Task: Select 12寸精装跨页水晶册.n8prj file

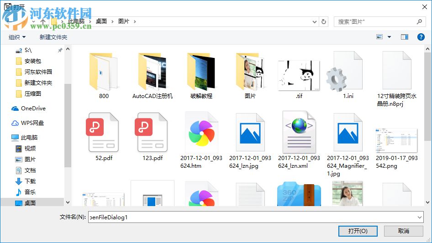Action: point(397,79)
